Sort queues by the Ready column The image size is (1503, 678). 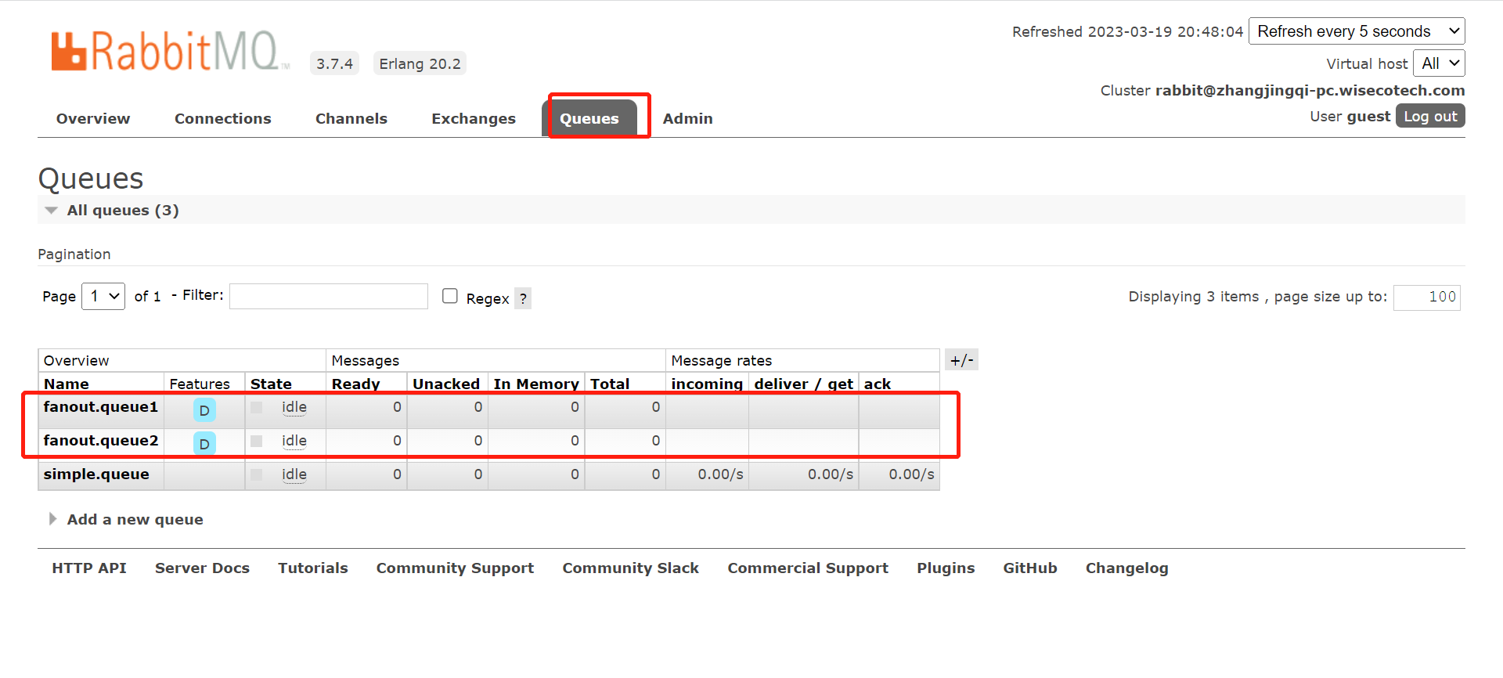(x=355, y=384)
